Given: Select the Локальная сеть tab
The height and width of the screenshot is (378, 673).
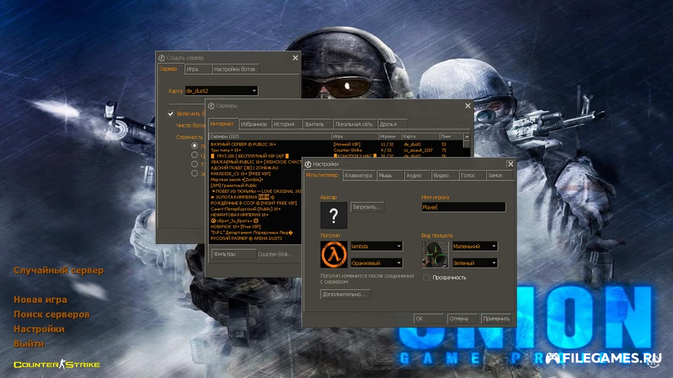Looking at the screenshot, I should tap(354, 124).
